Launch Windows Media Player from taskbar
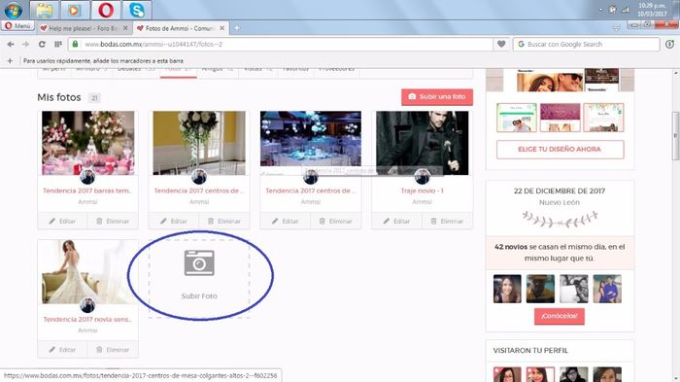This screenshot has width=680, height=382. click(74, 10)
